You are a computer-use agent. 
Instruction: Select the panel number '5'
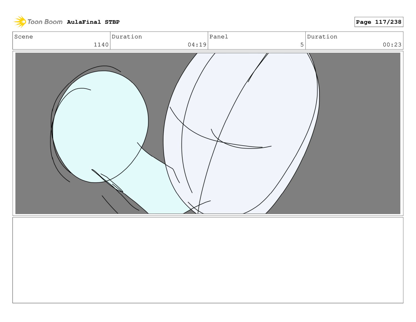302,45
